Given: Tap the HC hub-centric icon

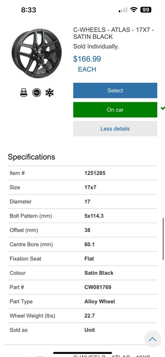Looking at the screenshot, I should (36, 93).
